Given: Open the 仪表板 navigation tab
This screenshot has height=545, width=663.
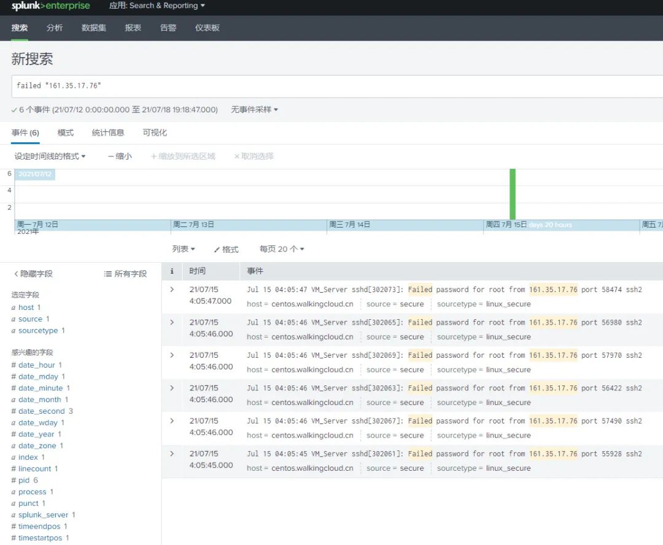Looking at the screenshot, I should click(207, 28).
